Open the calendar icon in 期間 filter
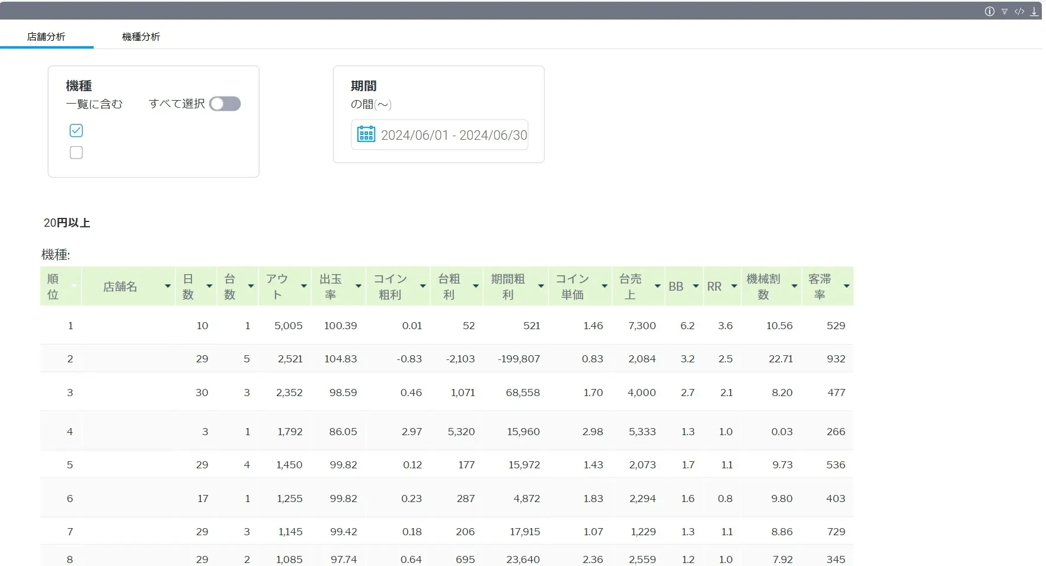This screenshot has width=1046, height=566. click(x=366, y=134)
